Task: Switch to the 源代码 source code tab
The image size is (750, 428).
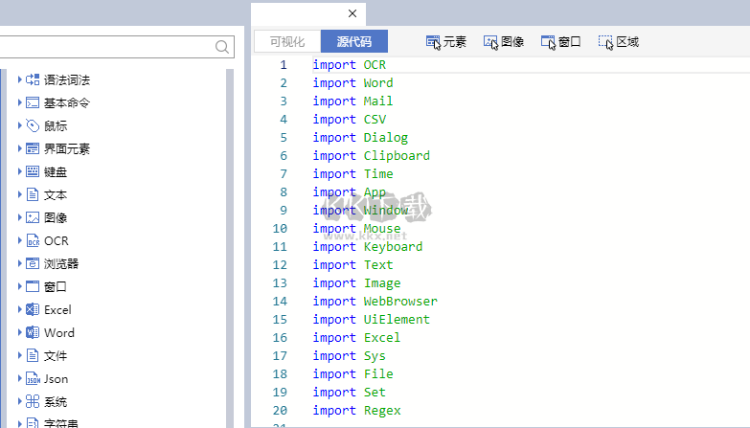Action: 354,41
